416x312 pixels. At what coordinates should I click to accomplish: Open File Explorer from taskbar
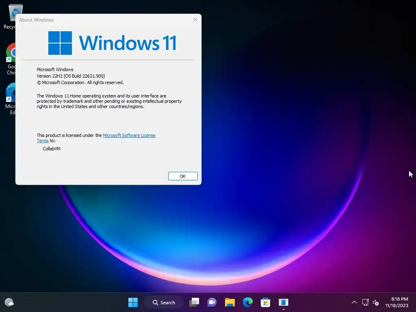pos(230,302)
